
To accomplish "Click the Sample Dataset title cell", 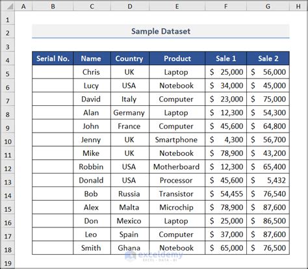I will [x=160, y=31].
